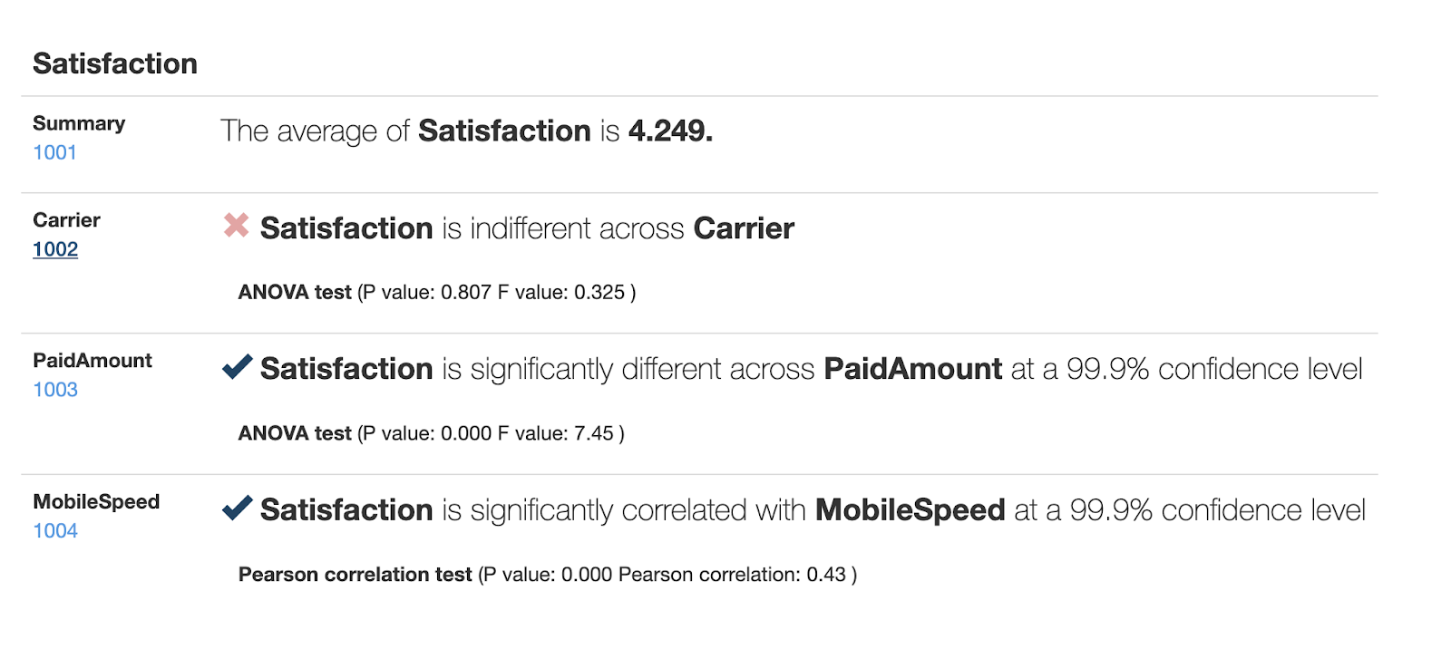
Task: Click the 'significantly correlated with MobileSpeed' headline
Action: tap(813, 510)
